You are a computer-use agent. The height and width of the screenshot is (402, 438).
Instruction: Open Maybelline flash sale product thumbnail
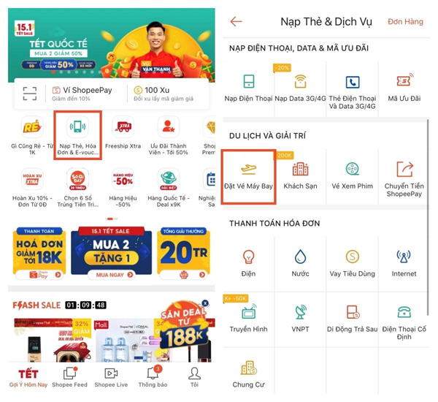click(x=53, y=340)
